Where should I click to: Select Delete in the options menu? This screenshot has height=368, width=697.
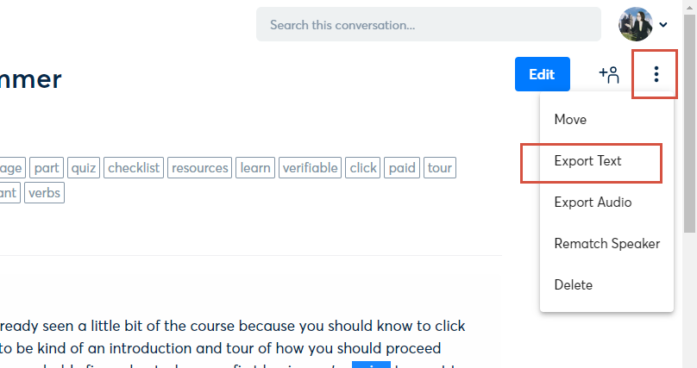(x=573, y=285)
